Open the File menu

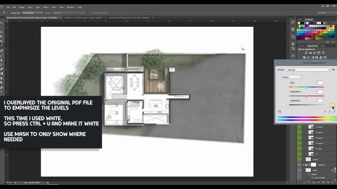tap(8, 7)
